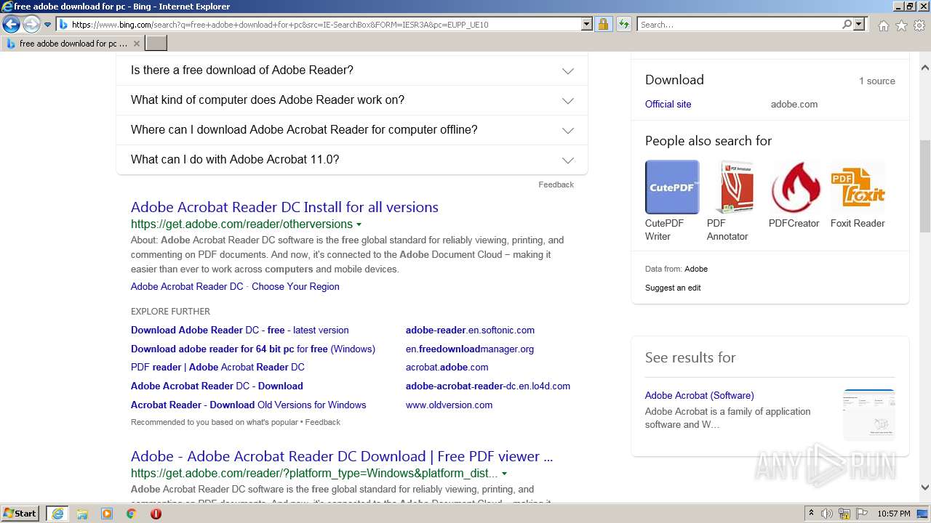Click '1 source' text in Download panel
The height and width of the screenshot is (523, 931).
[x=876, y=81]
